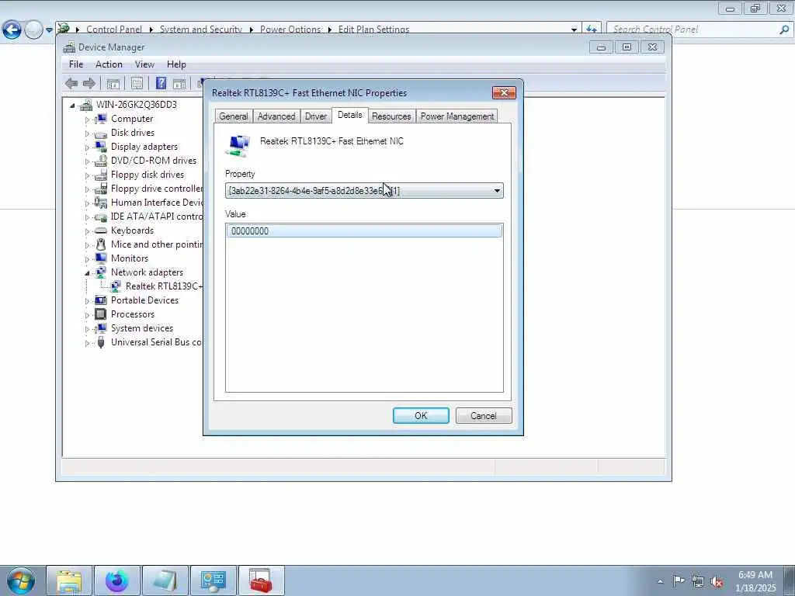Viewport: 795px width, 596px height.
Task: Select the Computer icon in device tree
Action: pyautogui.click(x=101, y=119)
